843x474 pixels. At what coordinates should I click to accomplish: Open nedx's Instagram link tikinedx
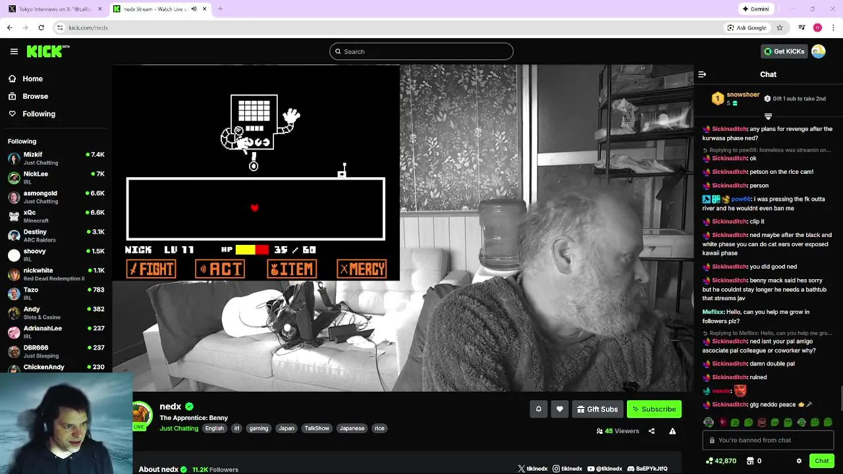[x=567, y=469]
